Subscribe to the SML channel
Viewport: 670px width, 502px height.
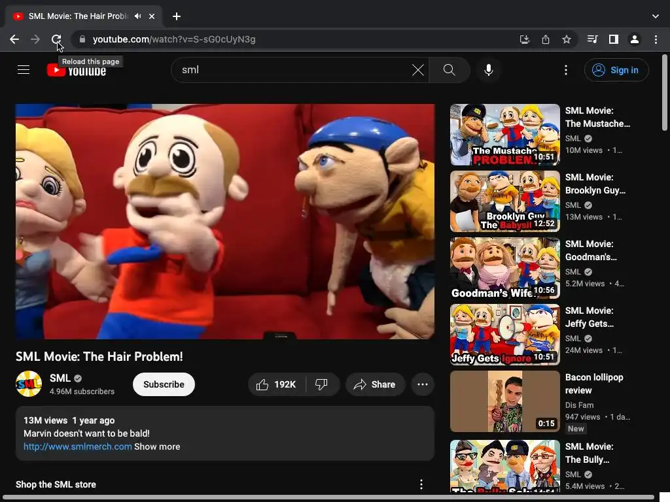164,384
